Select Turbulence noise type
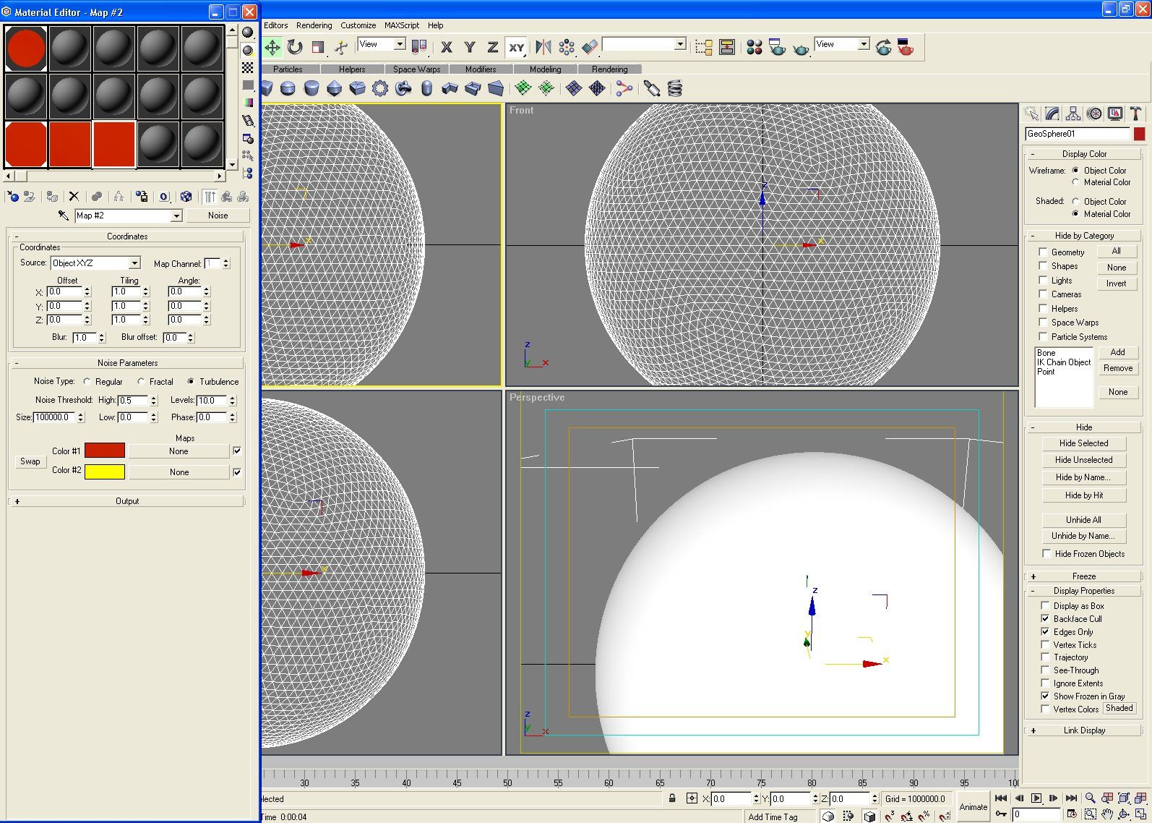The height and width of the screenshot is (823, 1152). click(x=191, y=382)
